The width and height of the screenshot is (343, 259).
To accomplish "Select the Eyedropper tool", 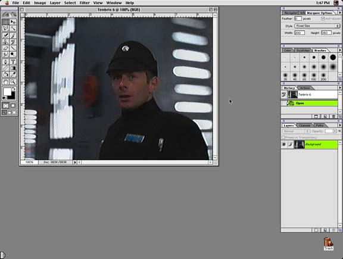I will click(x=13, y=74).
